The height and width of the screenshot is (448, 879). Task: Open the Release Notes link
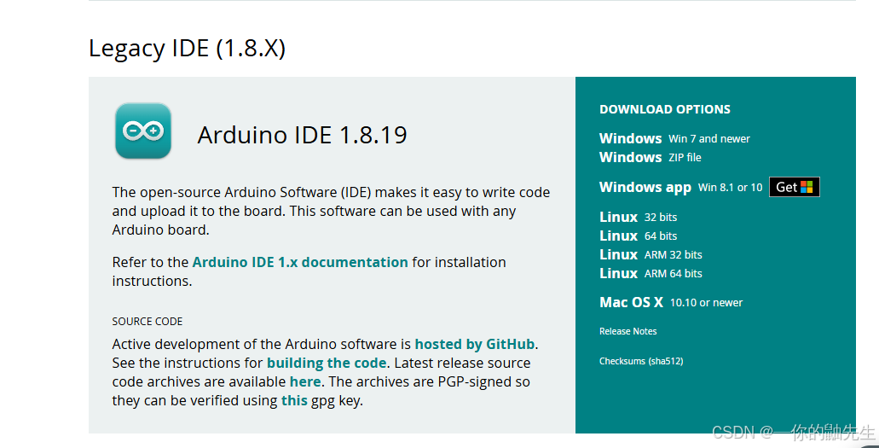[x=627, y=331]
